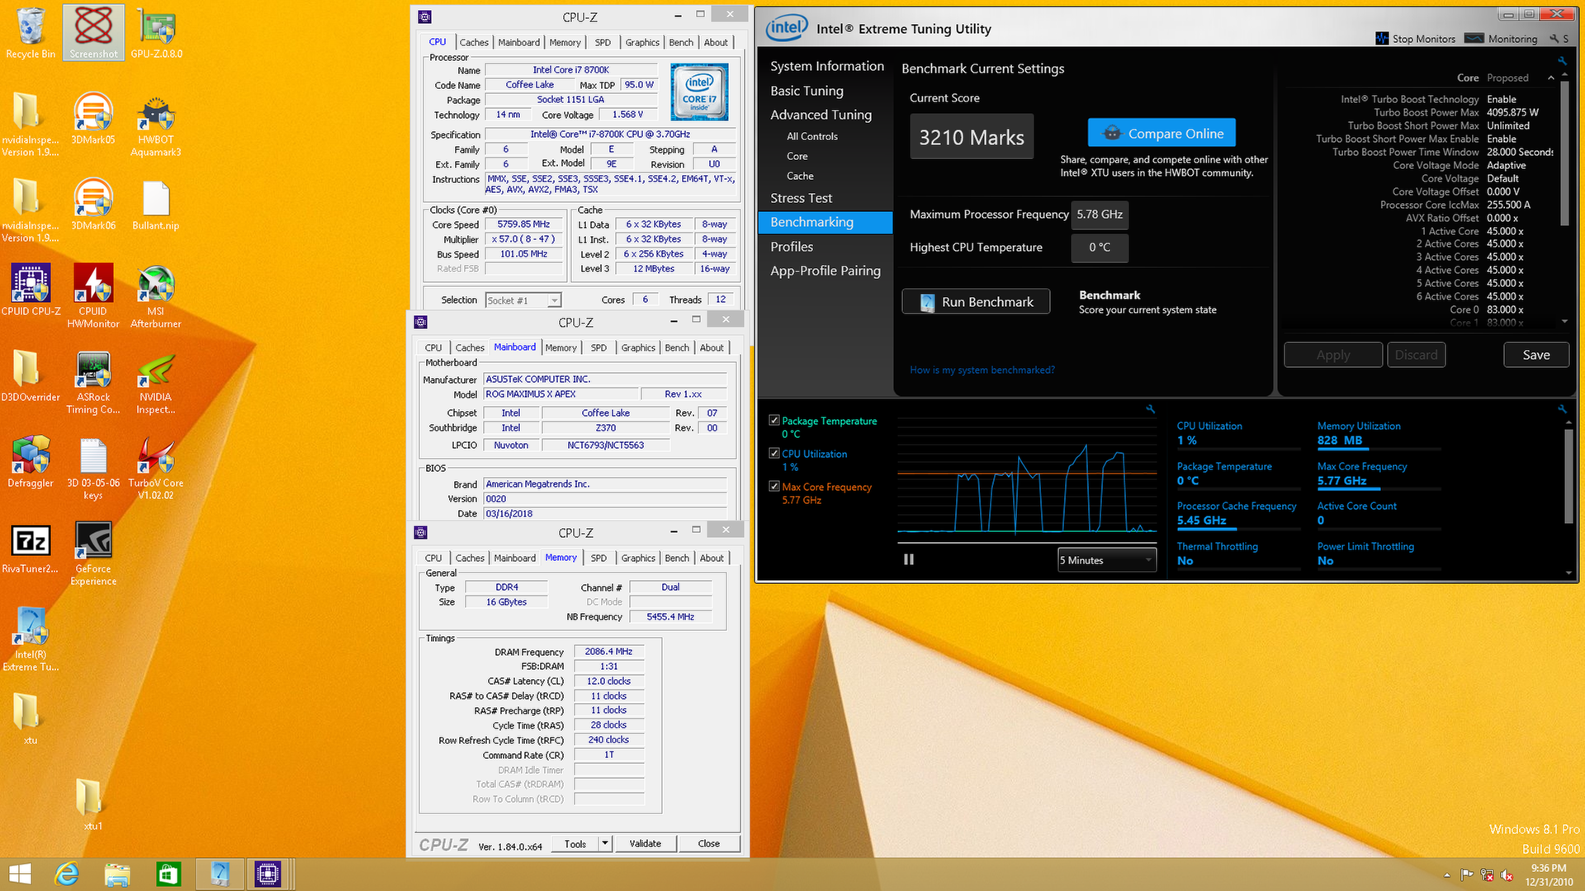Select the Caches tab in top CPU-Z

[474, 42]
